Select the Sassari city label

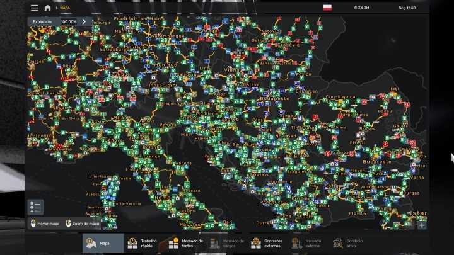(93, 213)
